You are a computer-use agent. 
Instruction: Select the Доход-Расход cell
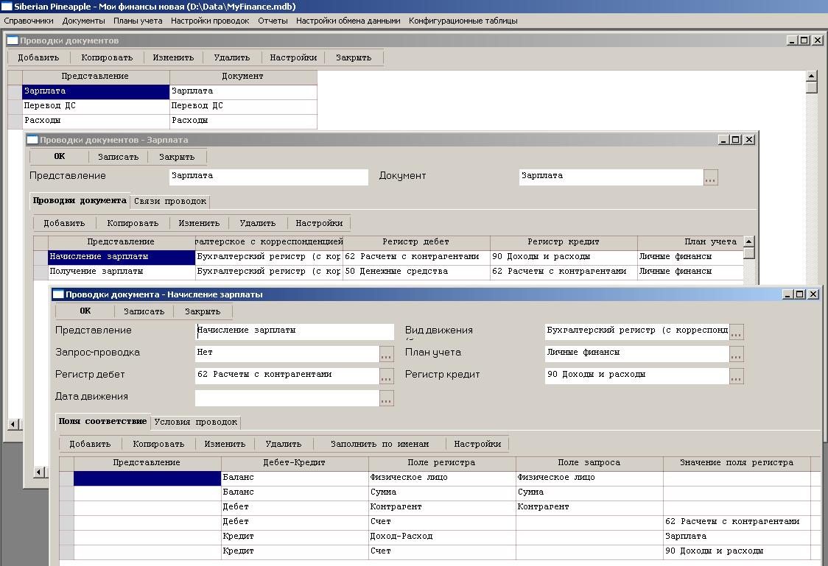point(442,537)
